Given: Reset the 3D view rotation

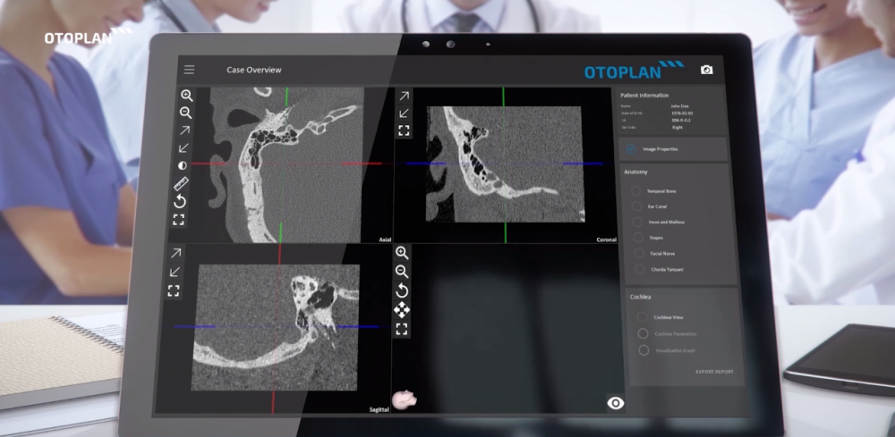Looking at the screenshot, I should tap(402, 291).
